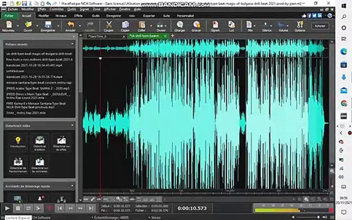
Task: Share on Facebook icon
Action: (x=309, y=16)
